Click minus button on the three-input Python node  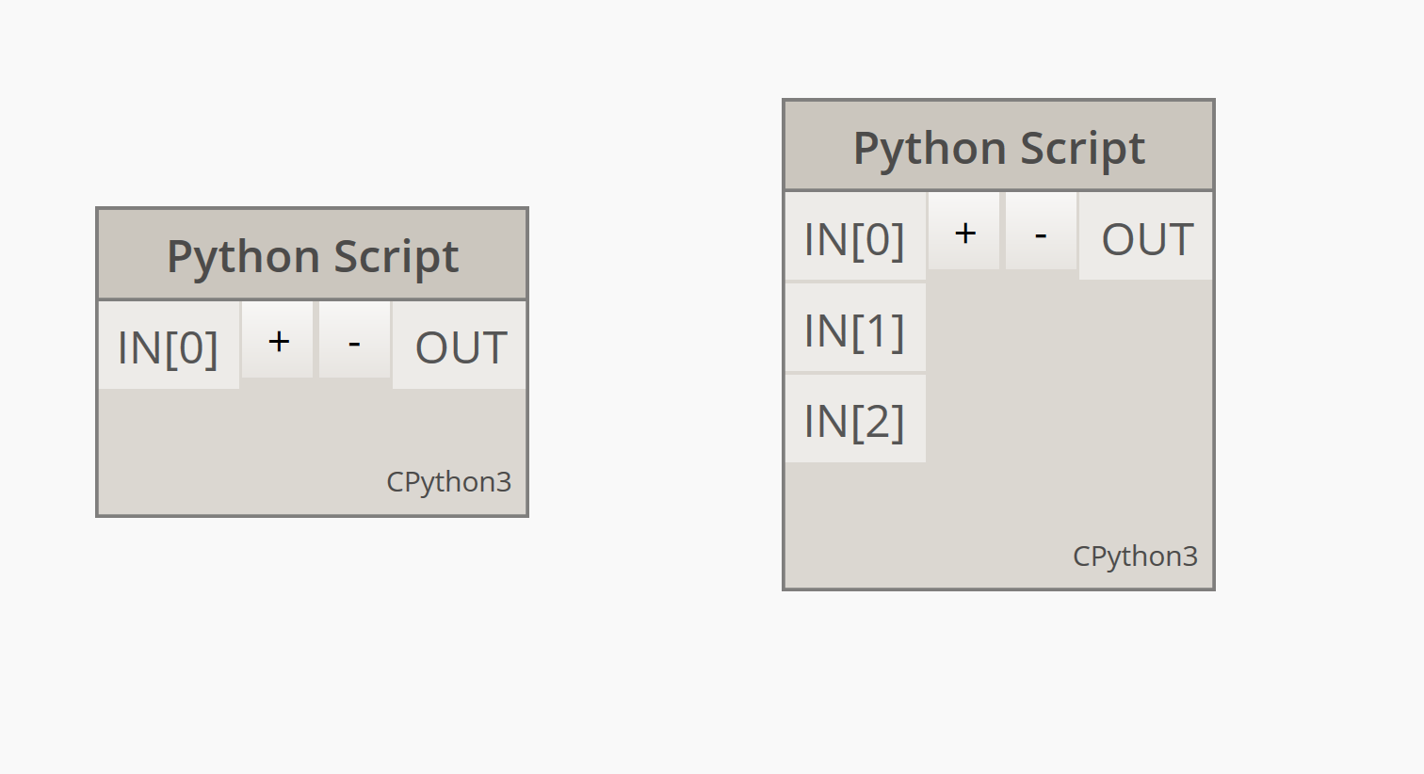point(1041,233)
